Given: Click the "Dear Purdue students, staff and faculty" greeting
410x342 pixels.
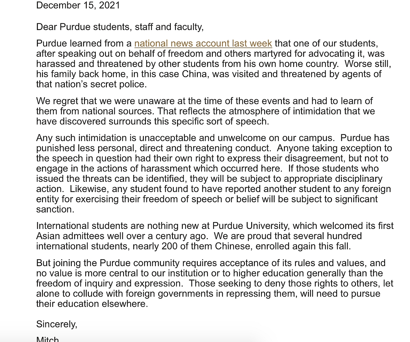Looking at the screenshot, I should [x=120, y=27].
